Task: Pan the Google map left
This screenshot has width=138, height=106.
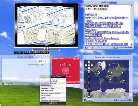Action: [86, 65]
